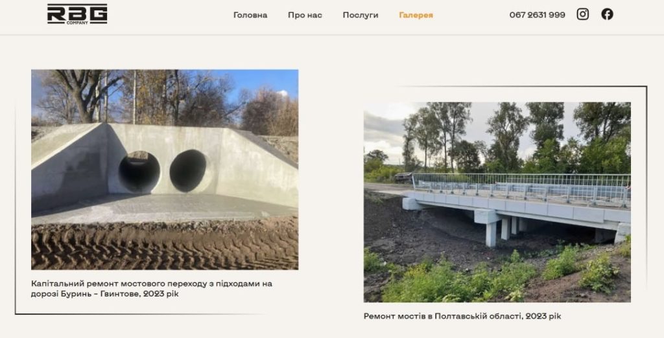Image resolution: width=664 pixels, height=338 pixels.
Task: Go to the Головна menu item
Action: [x=250, y=16]
